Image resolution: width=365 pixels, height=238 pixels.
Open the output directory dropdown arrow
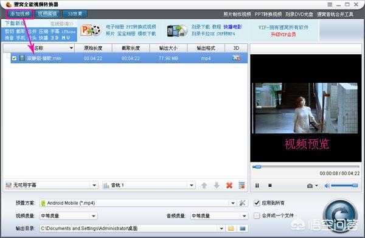221,228
